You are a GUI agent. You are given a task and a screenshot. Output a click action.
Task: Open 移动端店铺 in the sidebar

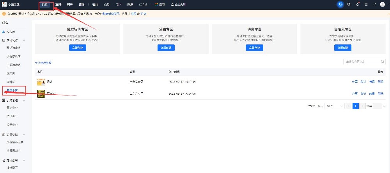coord(14,47)
